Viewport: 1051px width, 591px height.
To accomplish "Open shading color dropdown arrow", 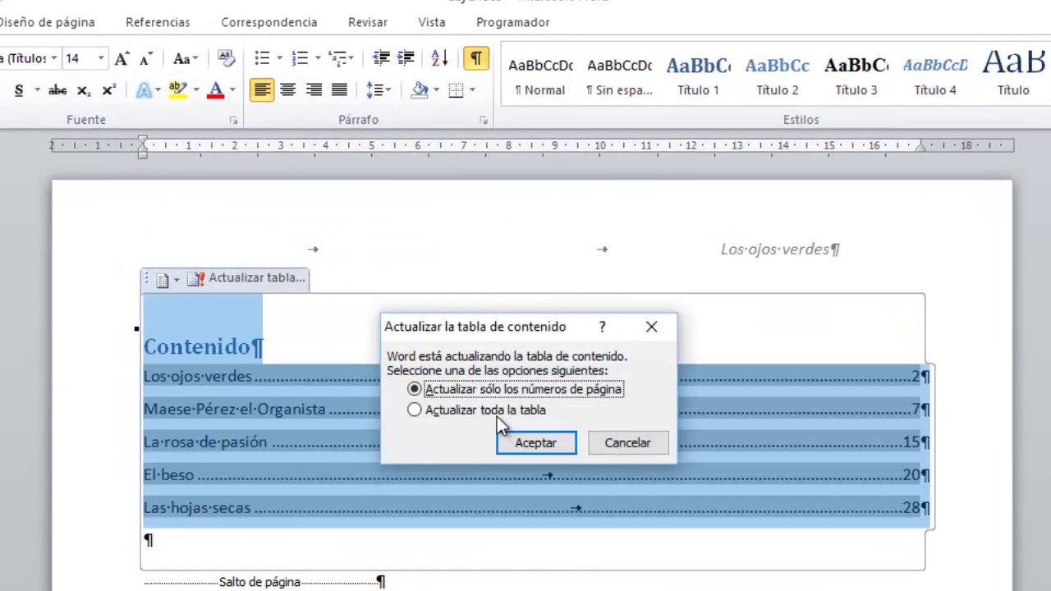I will 435,89.
